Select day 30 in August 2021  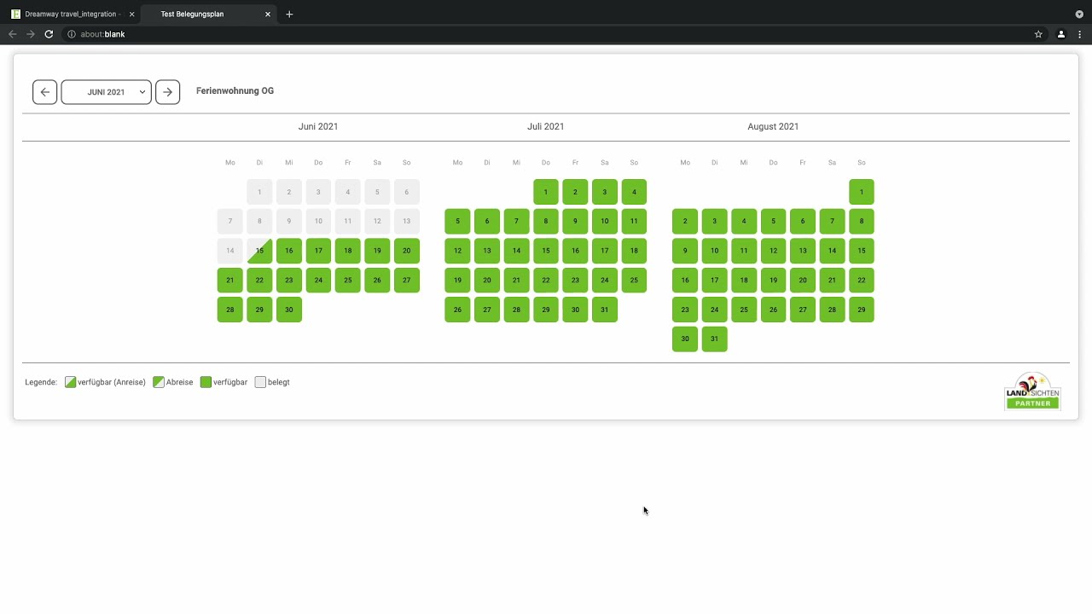tap(685, 339)
